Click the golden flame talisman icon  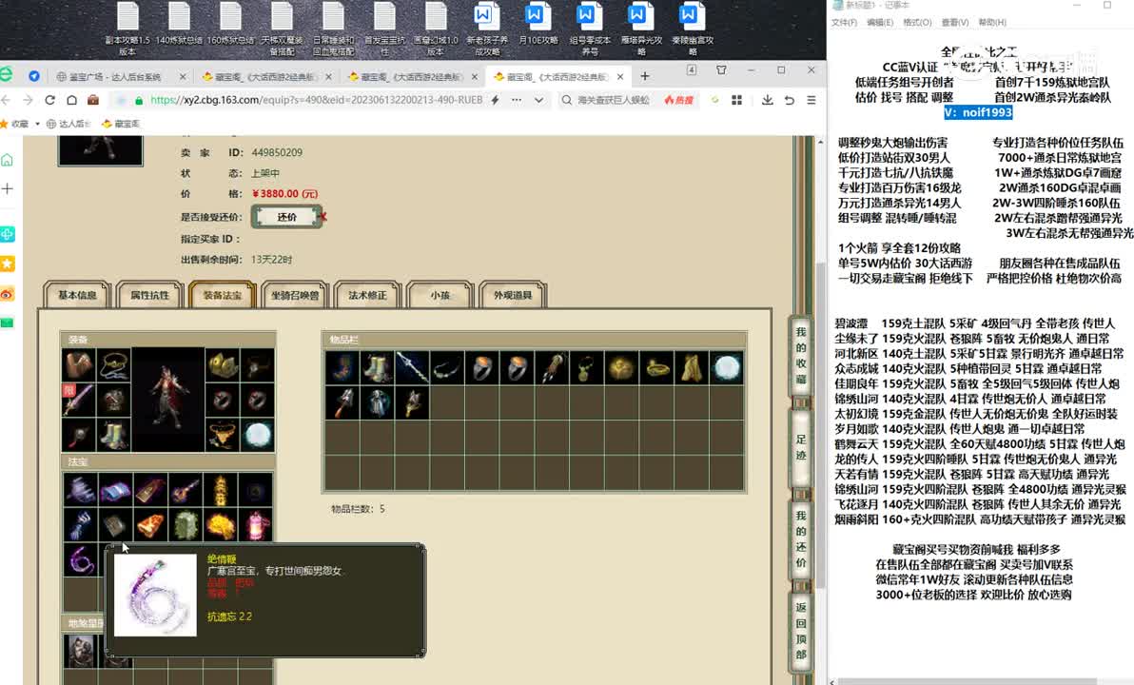click(221, 525)
